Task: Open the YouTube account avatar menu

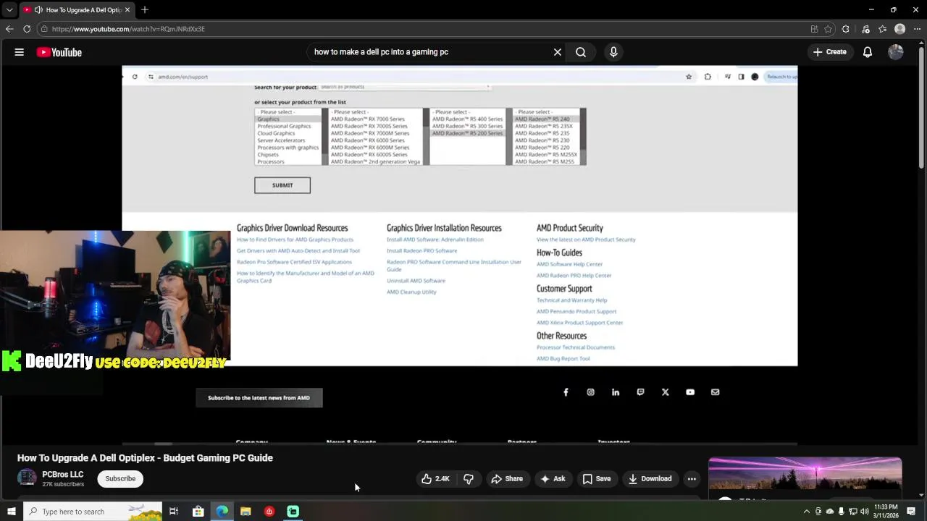Action: pos(896,52)
